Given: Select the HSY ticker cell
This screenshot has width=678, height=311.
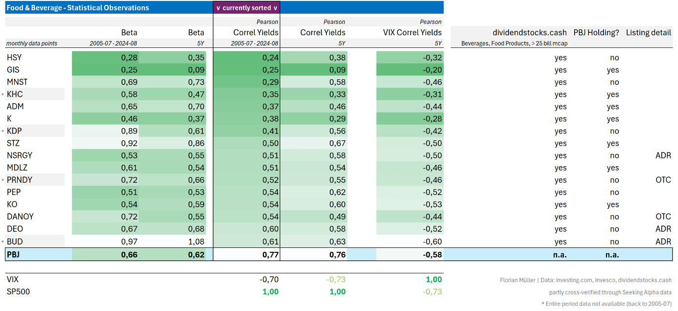Looking at the screenshot, I should tap(14, 58).
